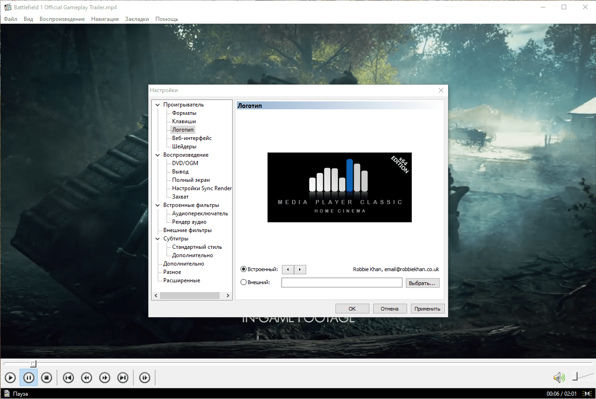The image size is (596, 399).
Task: Select Разное in the settings tree
Action: tap(172, 272)
